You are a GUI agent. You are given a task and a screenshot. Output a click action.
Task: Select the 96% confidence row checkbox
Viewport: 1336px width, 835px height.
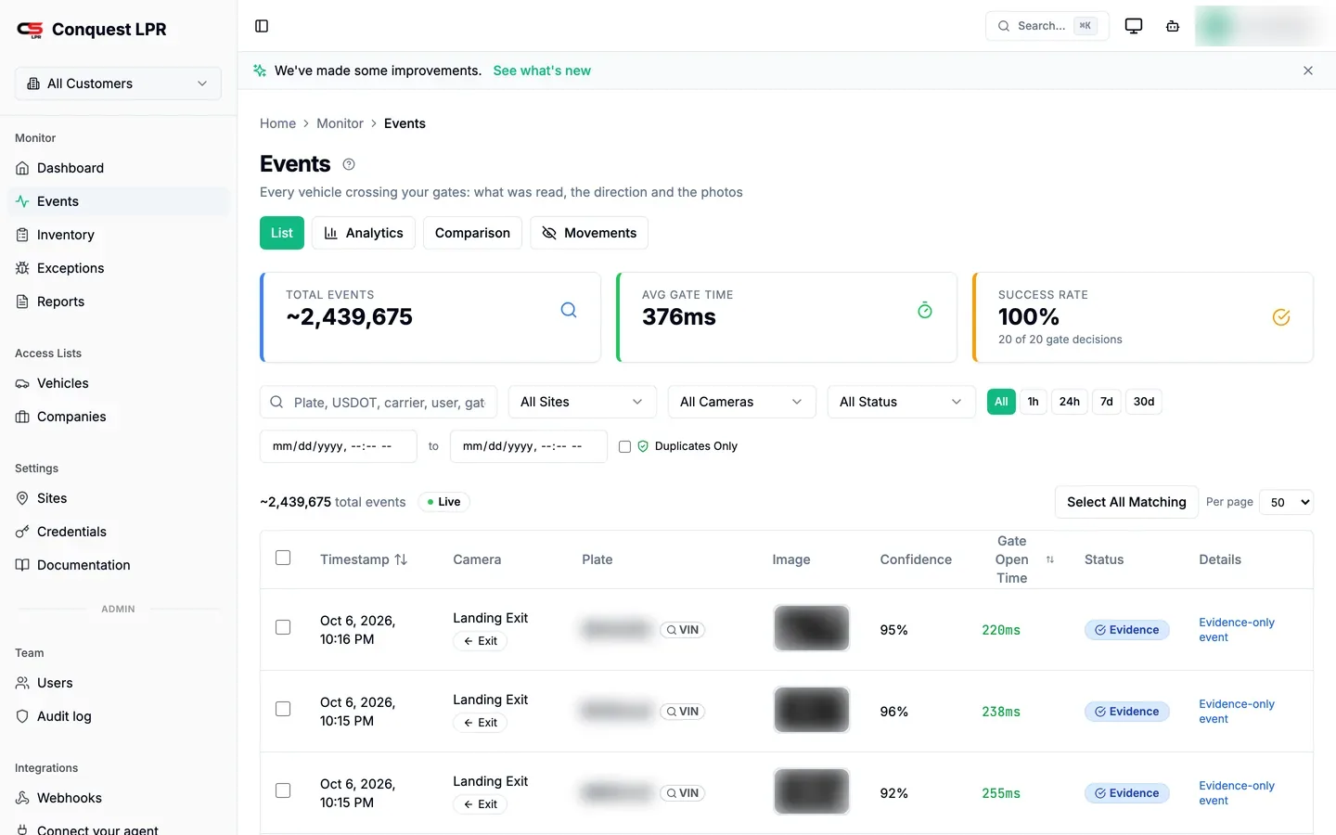pyautogui.click(x=283, y=710)
